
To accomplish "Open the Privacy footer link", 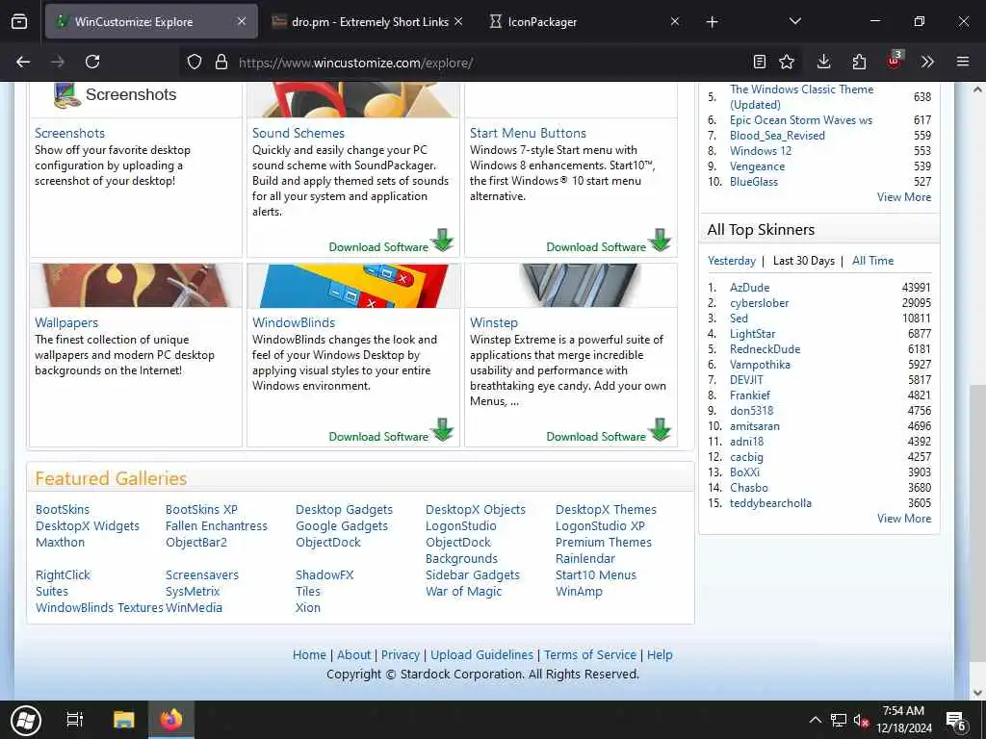I will click(x=400, y=654).
